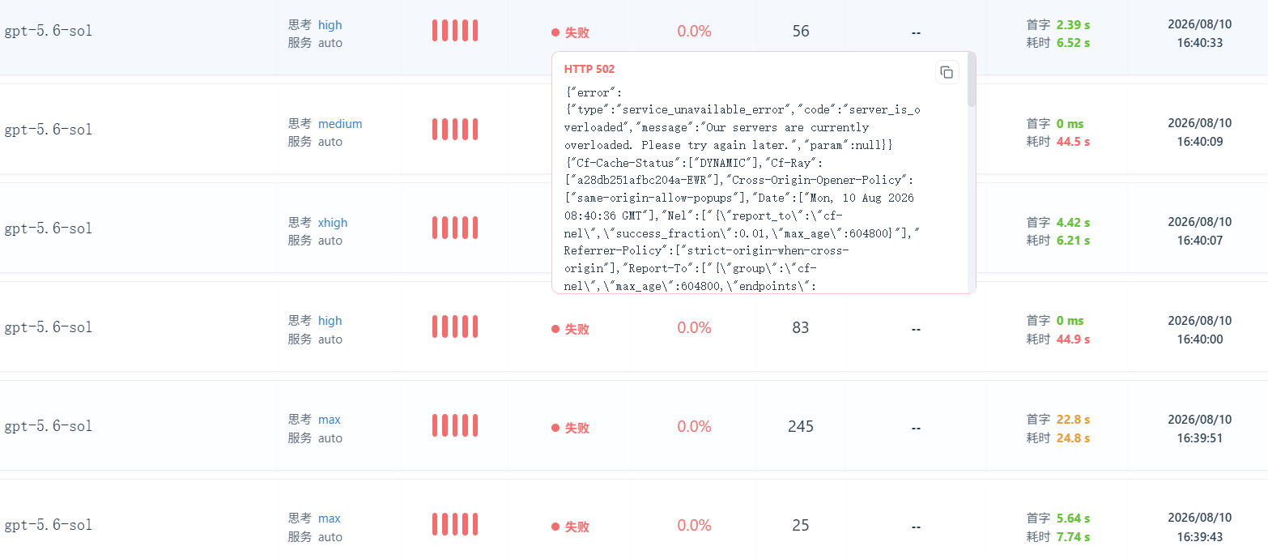Click red bars in xhigh thinking row

coord(454,228)
